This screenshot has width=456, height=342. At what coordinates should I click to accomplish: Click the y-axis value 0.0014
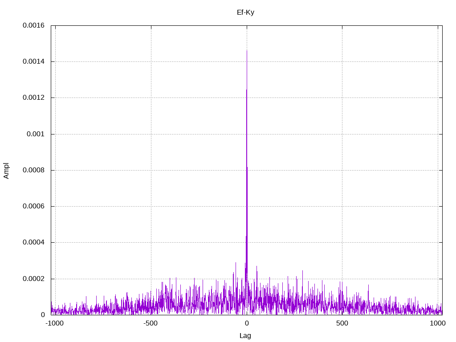click(34, 61)
